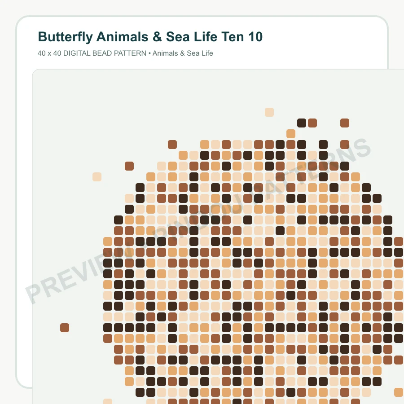Click the 'PINDOU' watermark text over the beads
404x404 pixels.
[197, 223]
